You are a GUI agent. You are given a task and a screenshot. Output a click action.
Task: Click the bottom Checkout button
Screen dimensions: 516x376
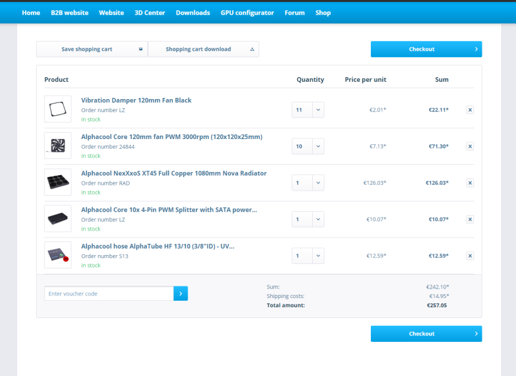point(426,334)
